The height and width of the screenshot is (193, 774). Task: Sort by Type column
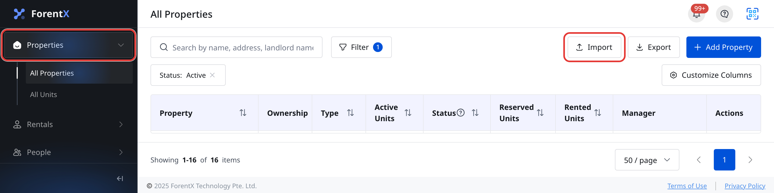[x=350, y=113]
